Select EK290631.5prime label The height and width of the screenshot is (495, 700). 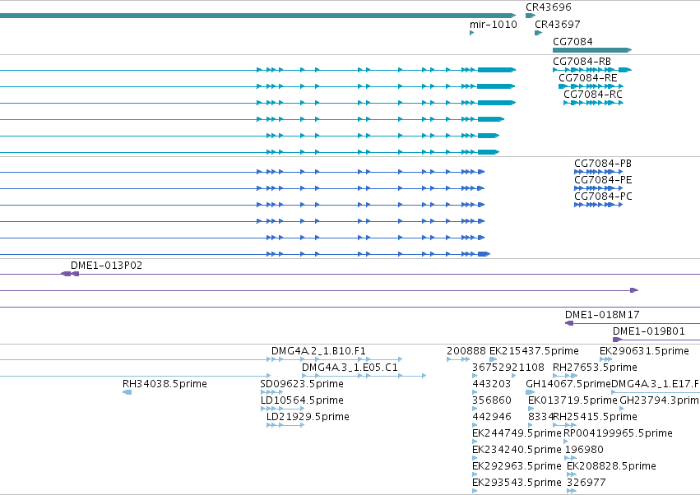tap(644, 351)
